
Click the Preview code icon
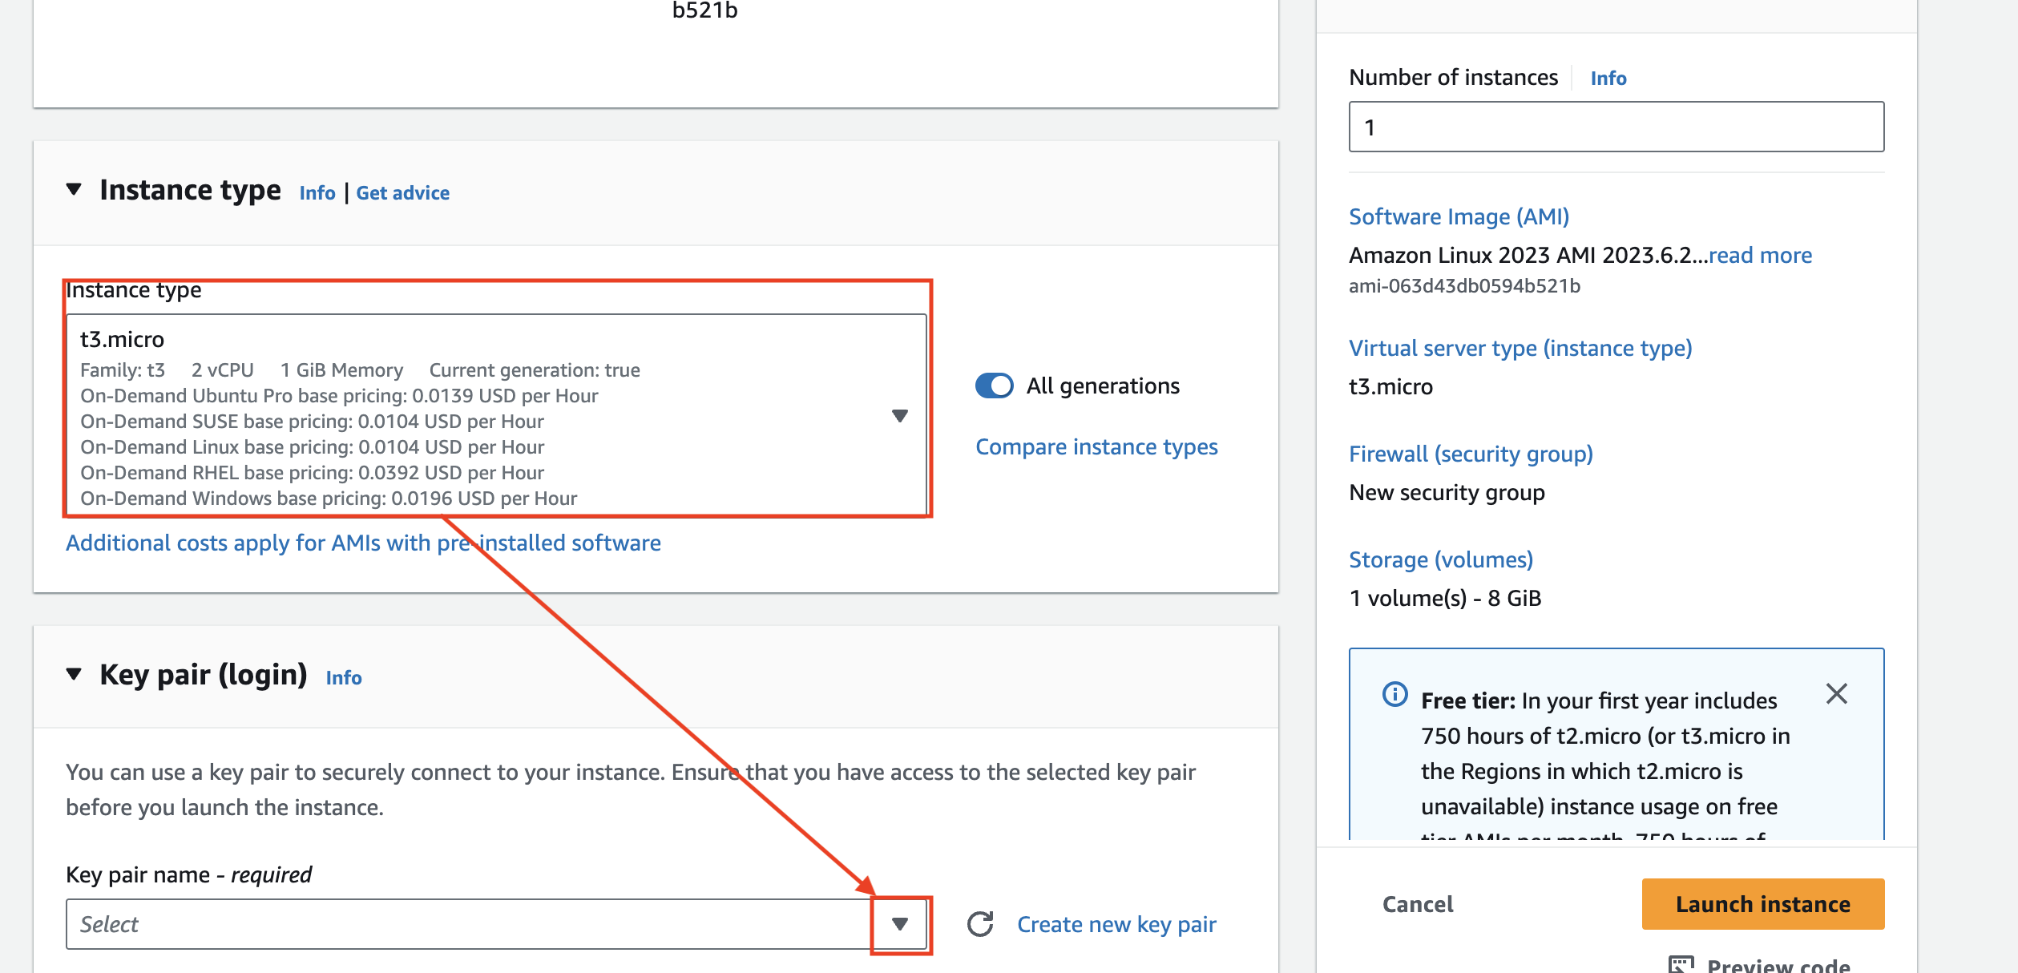[1681, 964]
